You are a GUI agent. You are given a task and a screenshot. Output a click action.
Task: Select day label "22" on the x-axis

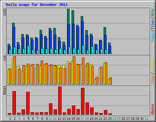(105, 119)
